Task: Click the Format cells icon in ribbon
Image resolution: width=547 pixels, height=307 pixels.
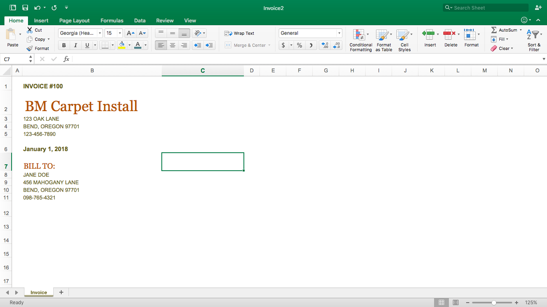Action: 469,34
